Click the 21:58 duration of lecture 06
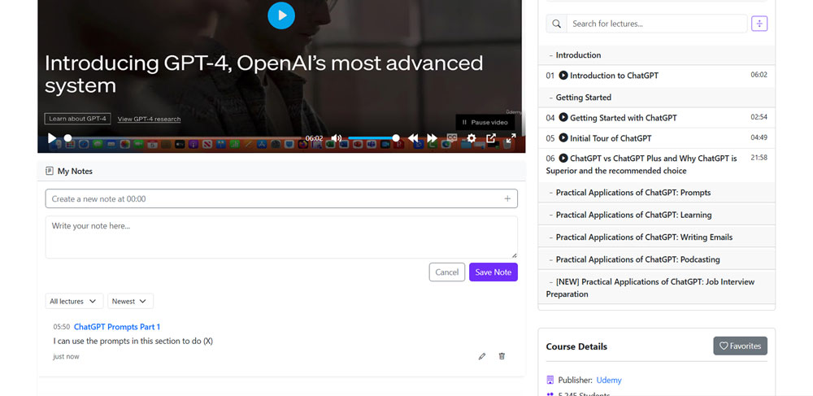The image size is (813, 396). 759,158
